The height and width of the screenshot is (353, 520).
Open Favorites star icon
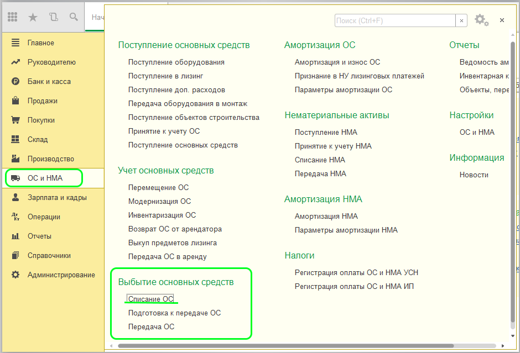33,17
